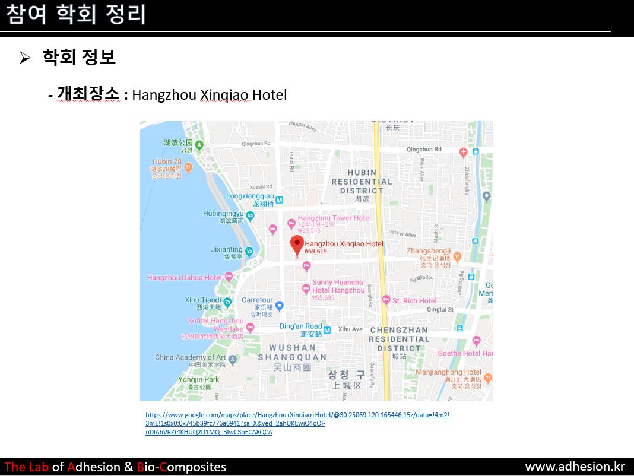The image size is (634, 476).
Task: Select the '학회 정보' heading
Action: point(80,57)
